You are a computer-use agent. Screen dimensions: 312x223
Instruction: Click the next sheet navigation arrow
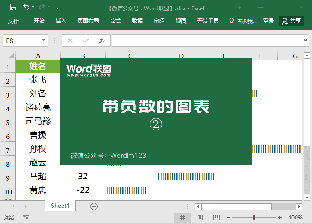click(x=26, y=206)
